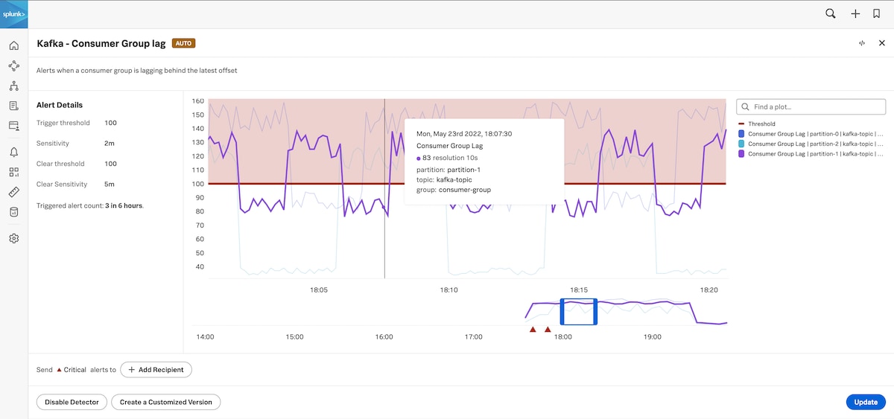Image resolution: width=894 pixels, height=419 pixels.
Task: Click the Clear Sensitivity value 5m
Action: pos(109,184)
